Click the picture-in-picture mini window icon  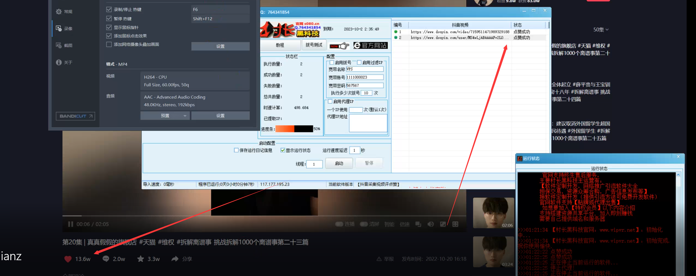point(418,224)
